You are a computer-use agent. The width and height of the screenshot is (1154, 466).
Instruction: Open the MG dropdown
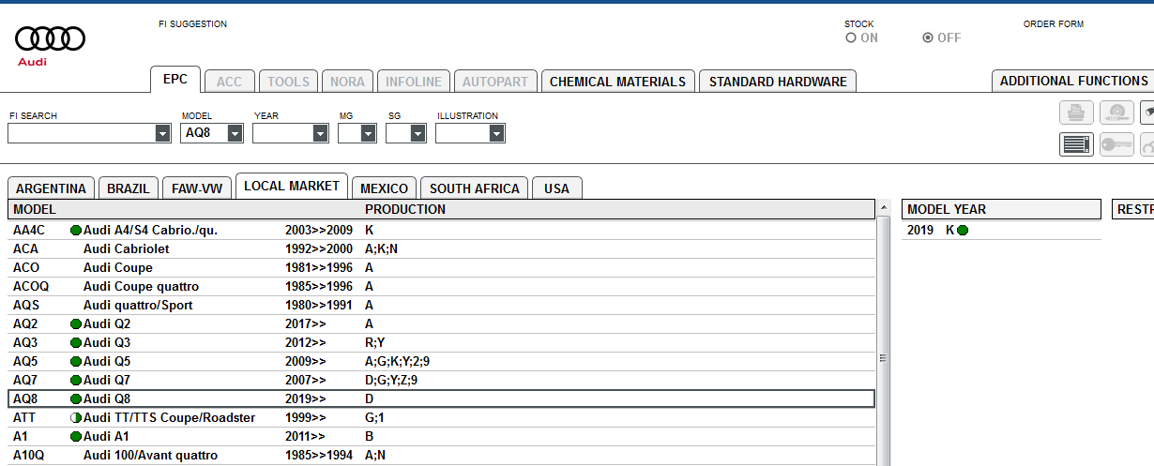click(368, 133)
